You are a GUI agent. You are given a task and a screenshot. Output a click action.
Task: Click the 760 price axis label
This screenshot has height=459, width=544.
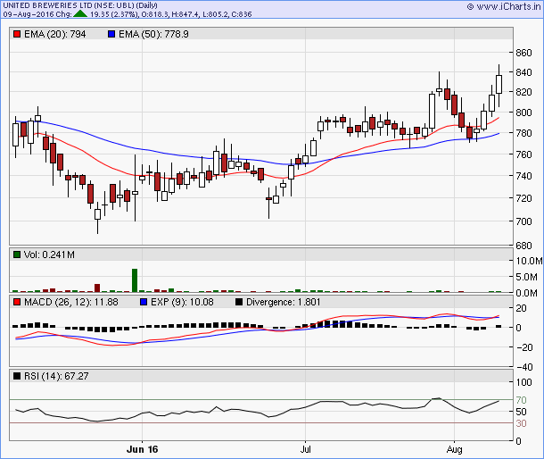click(x=523, y=154)
